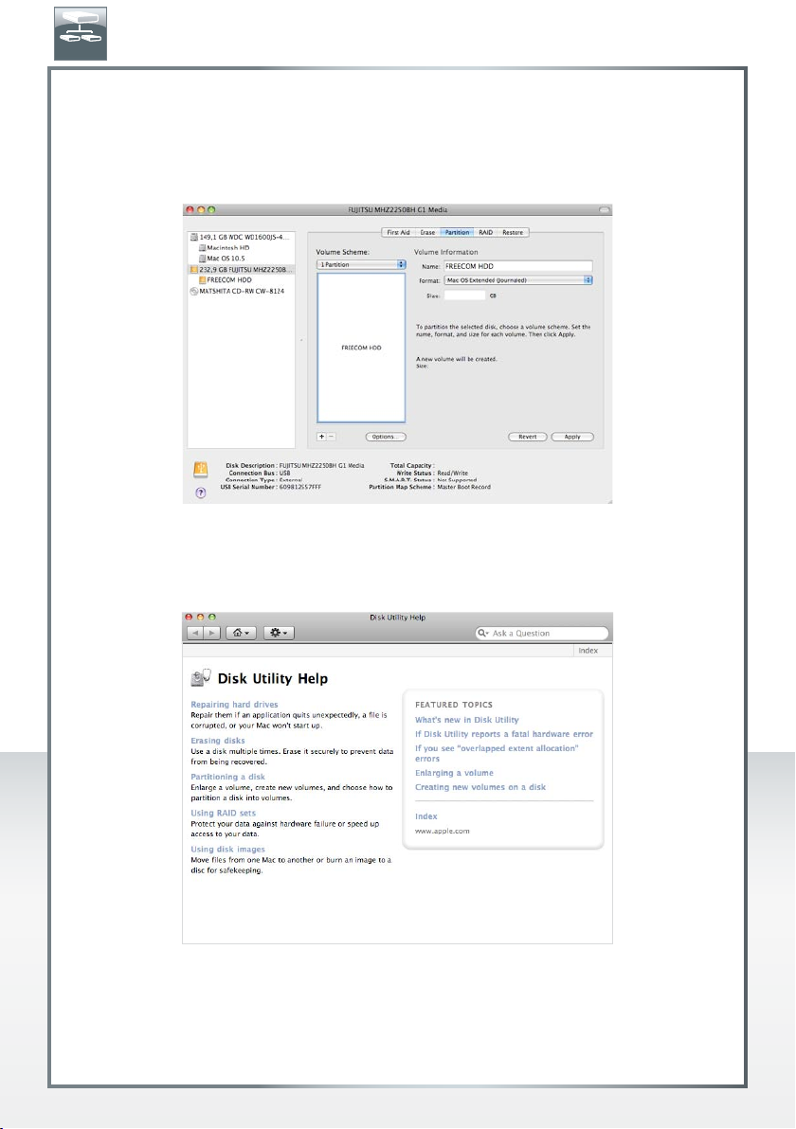This screenshot has width=796, height=1129.
Task: Open the Enlarging a volume topic
Action: [x=454, y=773]
